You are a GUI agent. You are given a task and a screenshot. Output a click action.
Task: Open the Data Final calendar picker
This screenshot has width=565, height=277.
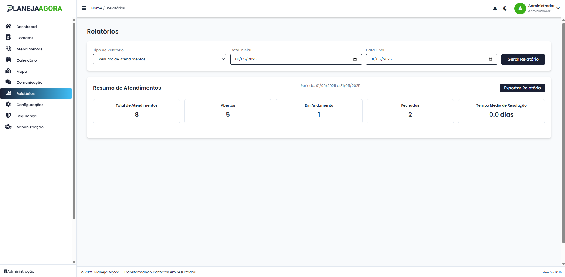click(490, 59)
